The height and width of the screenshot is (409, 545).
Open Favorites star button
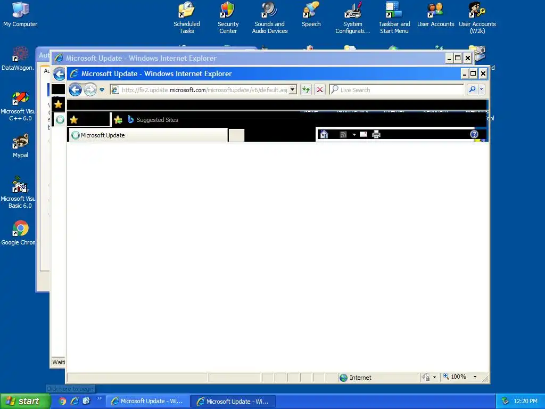(73, 120)
